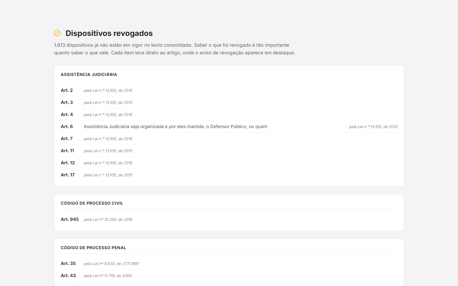Click the ASSISTÊNCIA JUDICIÁRIA section title
Image resolution: width=458 pixels, height=286 pixels.
pyautogui.click(x=89, y=74)
